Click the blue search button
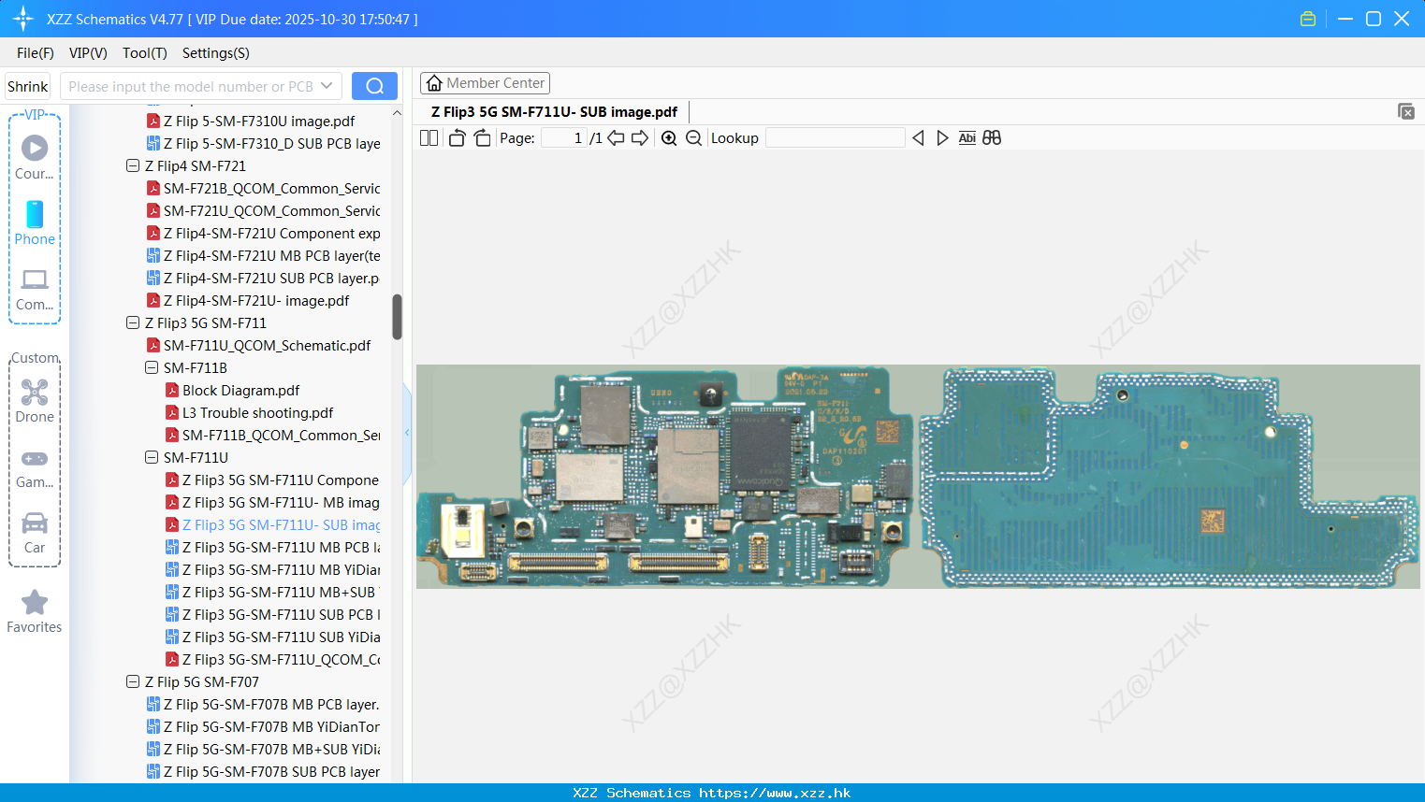 (374, 86)
